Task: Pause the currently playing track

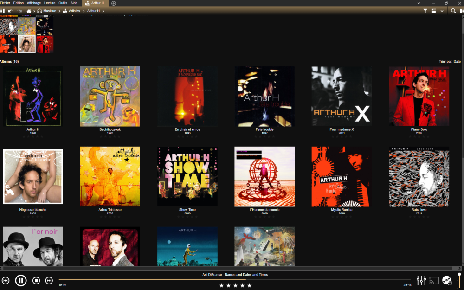Action: coord(21,280)
